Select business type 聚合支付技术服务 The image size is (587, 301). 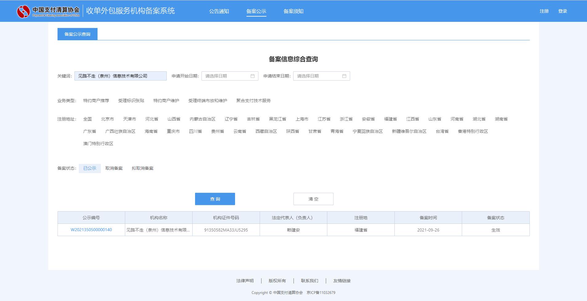click(254, 101)
